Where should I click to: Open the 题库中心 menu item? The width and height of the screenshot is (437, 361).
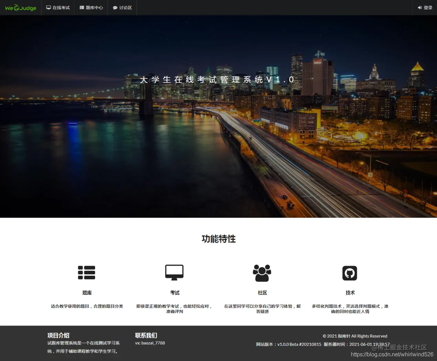(x=91, y=8)
